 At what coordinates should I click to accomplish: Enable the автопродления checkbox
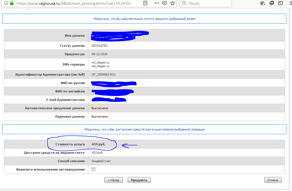point(93,169)
